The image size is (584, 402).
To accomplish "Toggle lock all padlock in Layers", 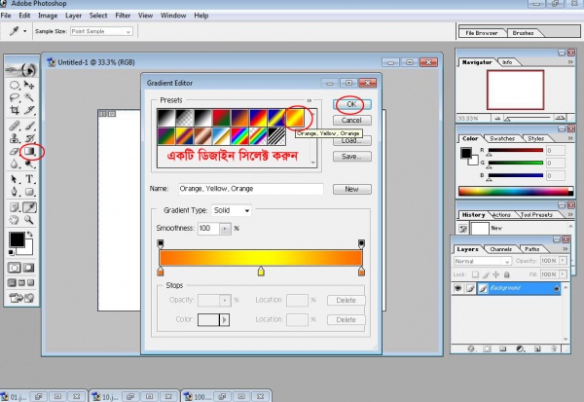I will (506, 274).
